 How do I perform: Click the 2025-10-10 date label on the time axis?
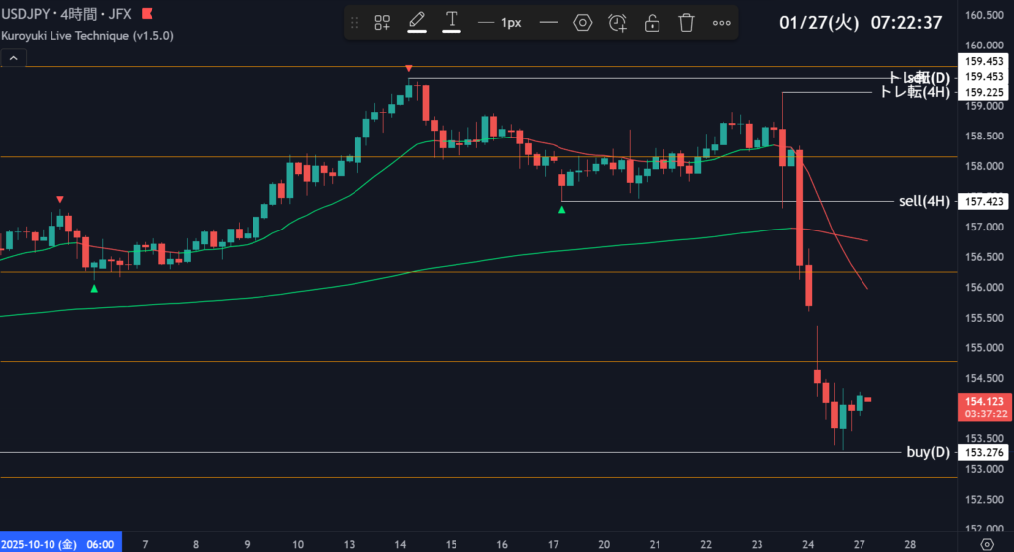click(59, 544)
